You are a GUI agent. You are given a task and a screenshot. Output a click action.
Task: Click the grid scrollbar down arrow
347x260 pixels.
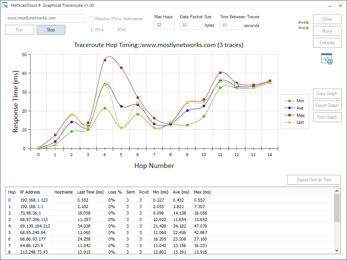(337, 250)
